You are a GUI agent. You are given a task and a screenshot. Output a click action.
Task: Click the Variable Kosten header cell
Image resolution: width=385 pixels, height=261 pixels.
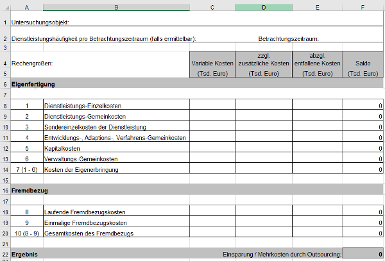pos(212,63)
